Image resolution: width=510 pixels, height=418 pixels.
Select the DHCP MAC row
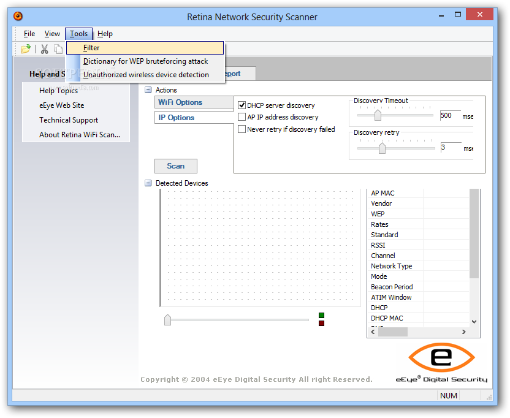click(419, 318)
